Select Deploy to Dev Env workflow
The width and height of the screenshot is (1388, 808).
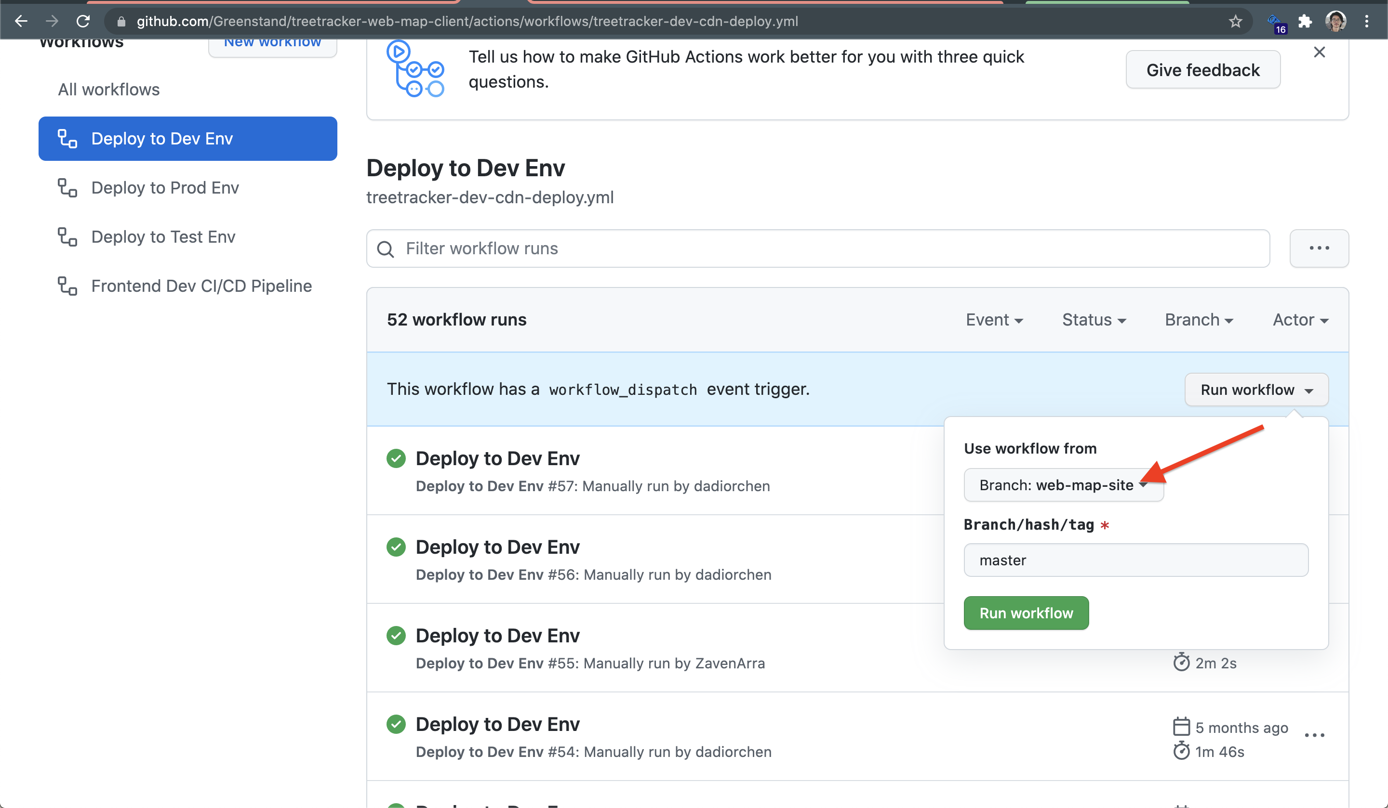tap(188, 139)
